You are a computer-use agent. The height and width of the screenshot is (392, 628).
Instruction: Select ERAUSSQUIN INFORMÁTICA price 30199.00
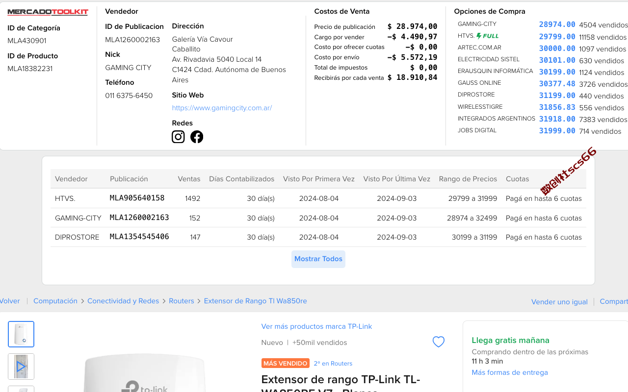click(557, 72)
